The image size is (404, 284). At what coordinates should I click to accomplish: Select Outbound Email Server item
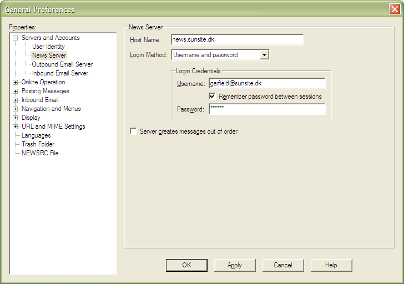(x=62, y=64)
